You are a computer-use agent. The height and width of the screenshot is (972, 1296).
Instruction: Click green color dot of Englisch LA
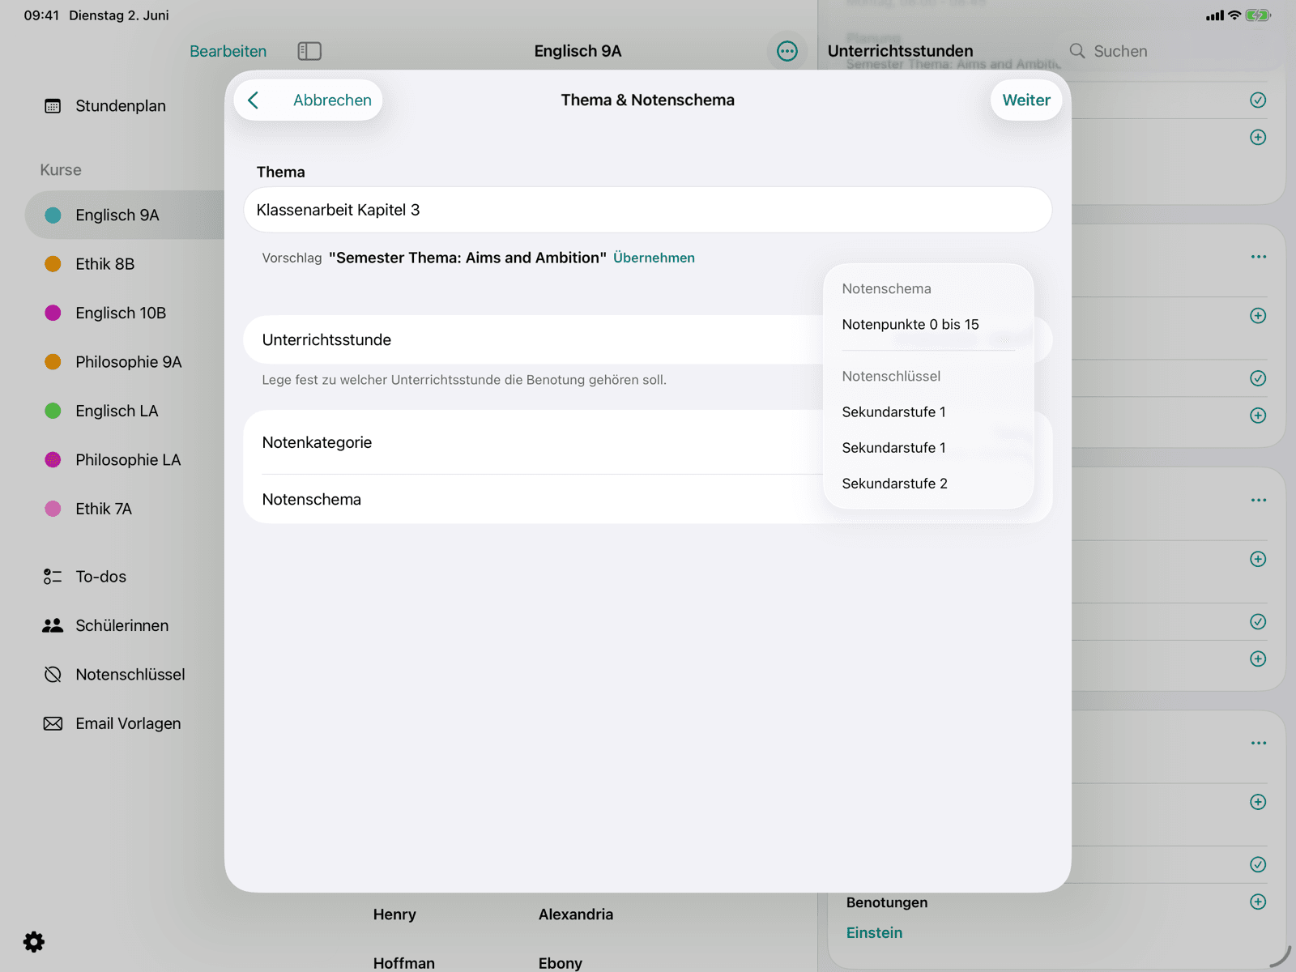[x=53, y=411]
